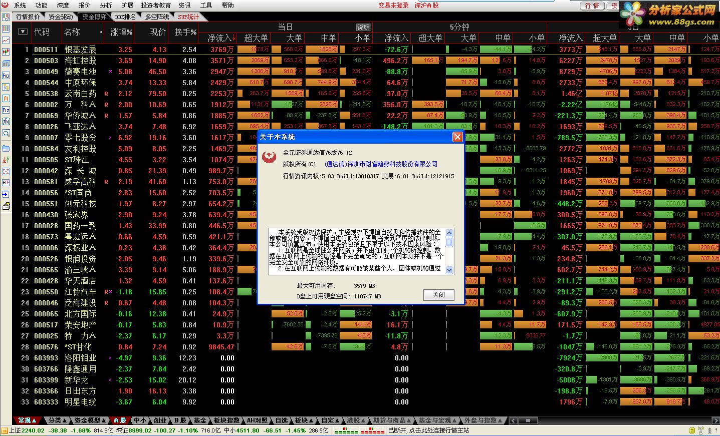Open the 分析 menu
This screenshot has height=436, width=720.
[x=106, y=5]
